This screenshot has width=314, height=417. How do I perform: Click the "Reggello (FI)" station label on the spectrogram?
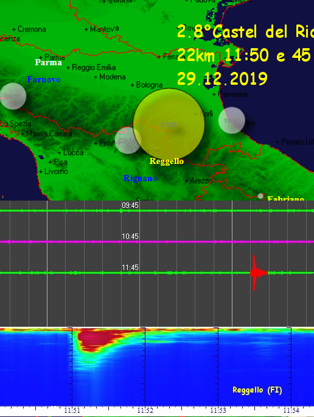coord(257,390)
